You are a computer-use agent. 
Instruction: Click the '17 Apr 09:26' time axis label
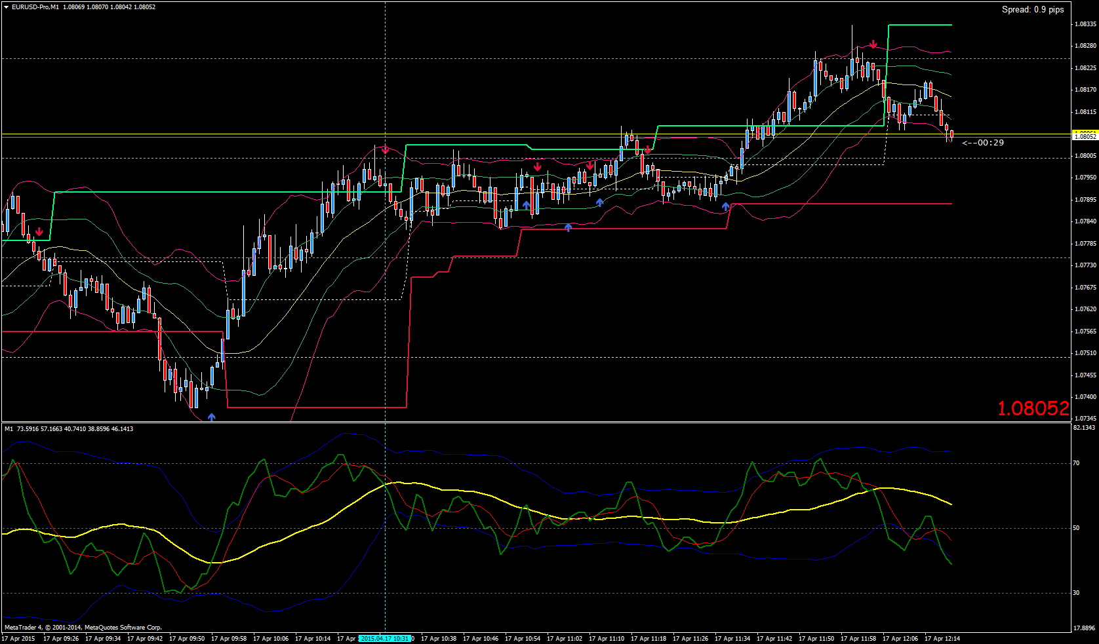click(61, 639)
